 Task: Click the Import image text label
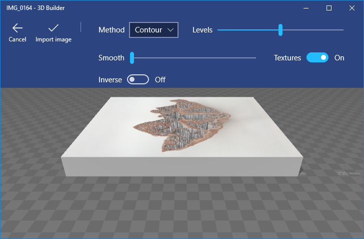[53, 39]
